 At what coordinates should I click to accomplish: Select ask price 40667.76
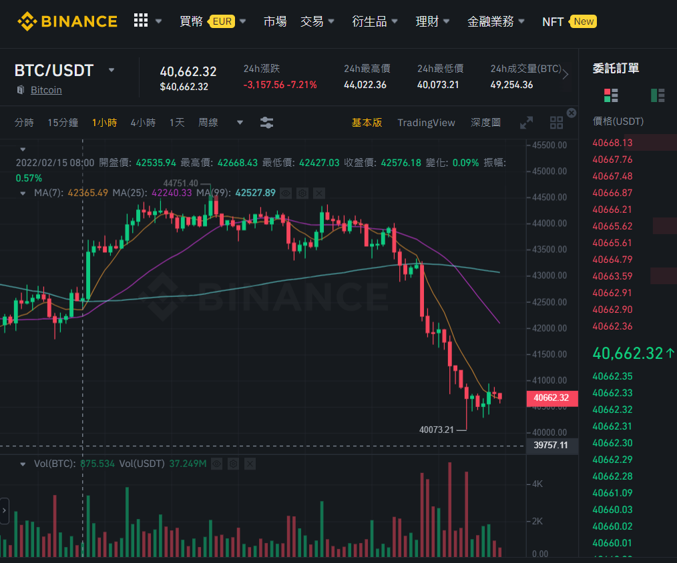coord(612,159)
